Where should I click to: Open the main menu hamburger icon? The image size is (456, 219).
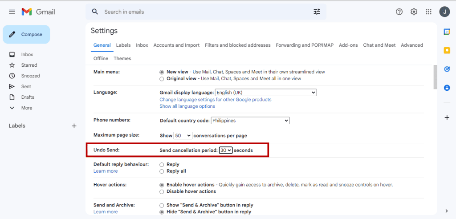click(x=12, y=12)
